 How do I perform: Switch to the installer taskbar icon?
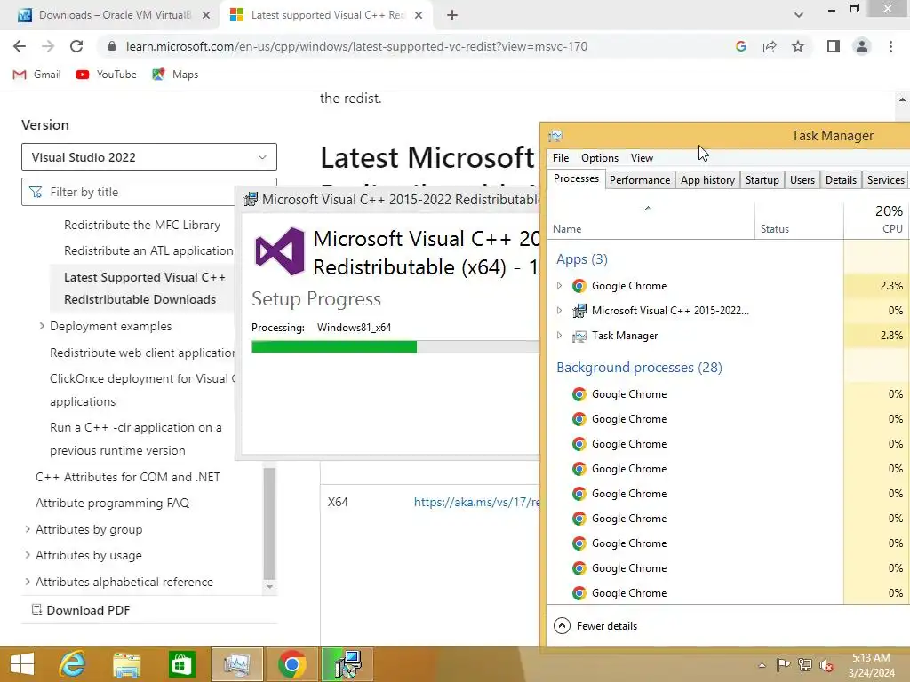tap(347, 664)
